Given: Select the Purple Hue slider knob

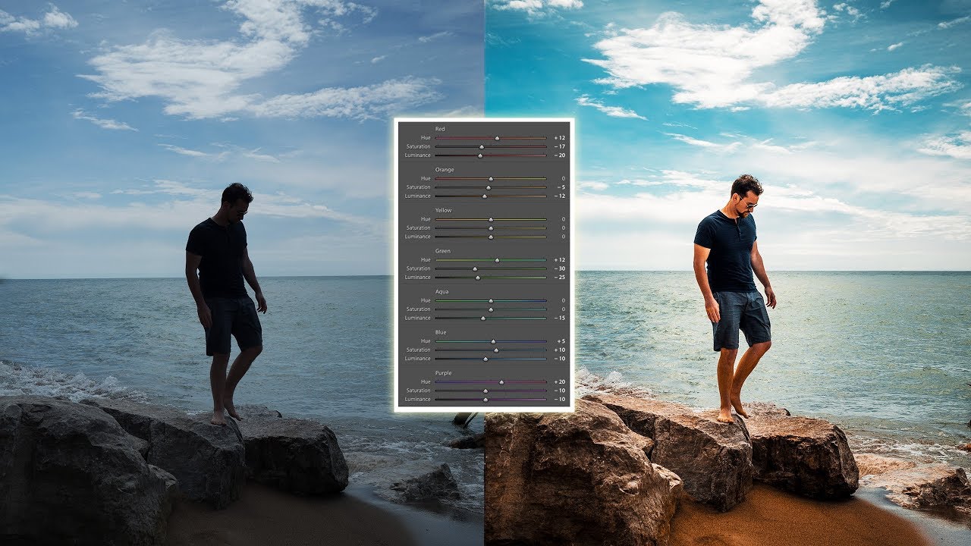Looking at the screenshot, I should [x=501, y=381].
